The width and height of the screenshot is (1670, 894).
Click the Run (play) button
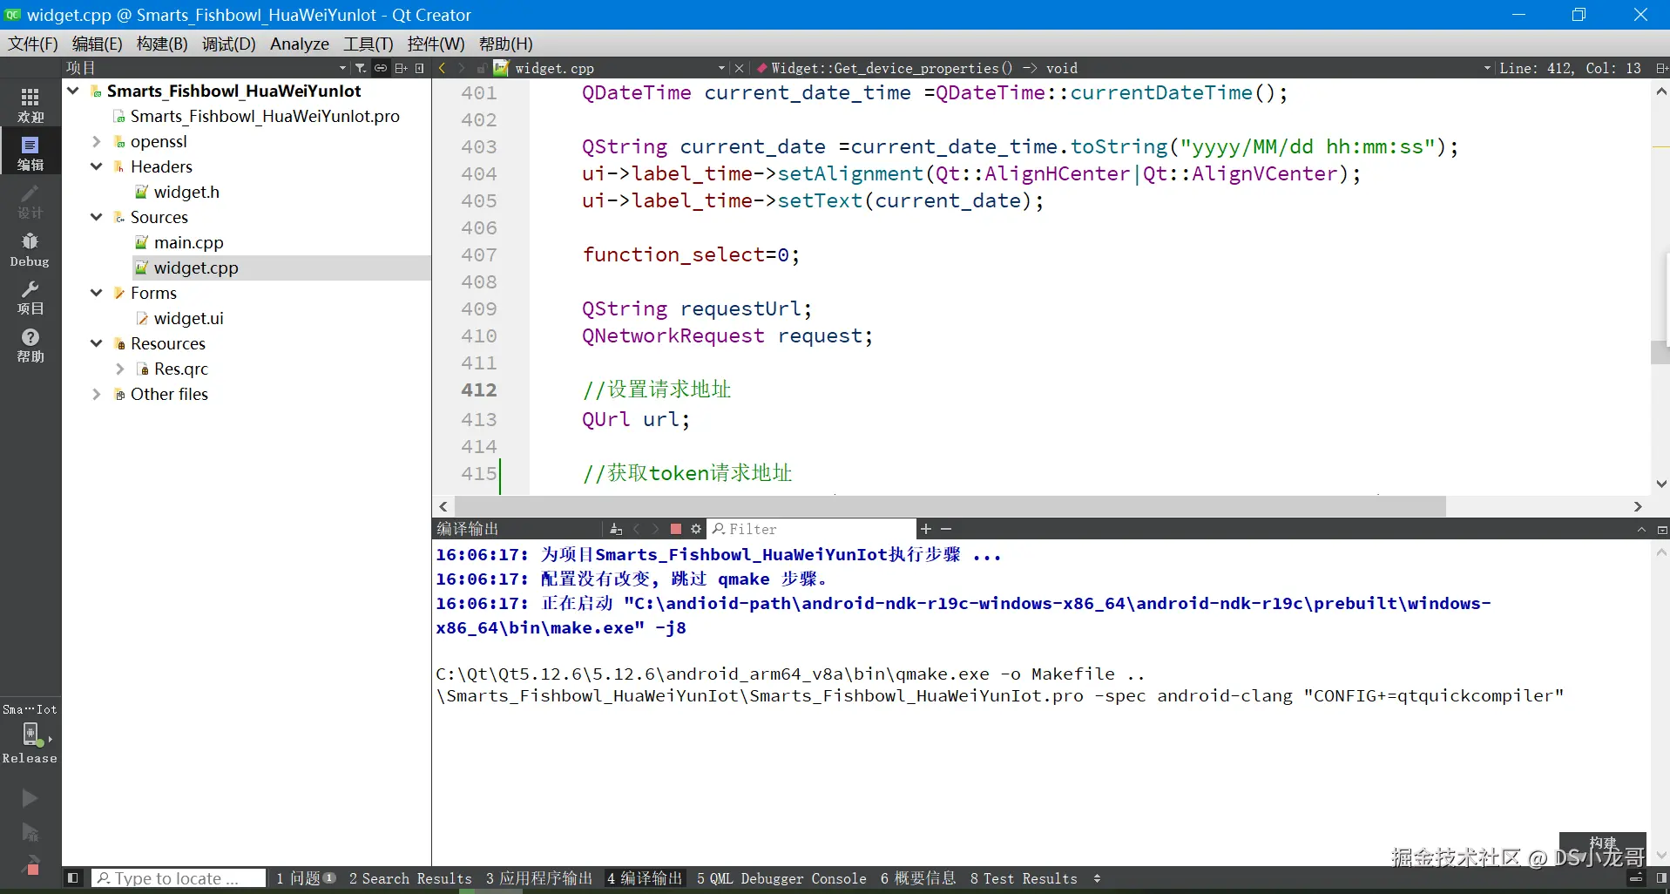point(30,798)
